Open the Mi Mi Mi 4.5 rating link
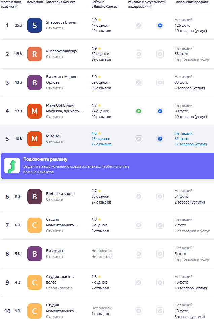The height and width of the screenshot is (324, 214). point(96,134)
